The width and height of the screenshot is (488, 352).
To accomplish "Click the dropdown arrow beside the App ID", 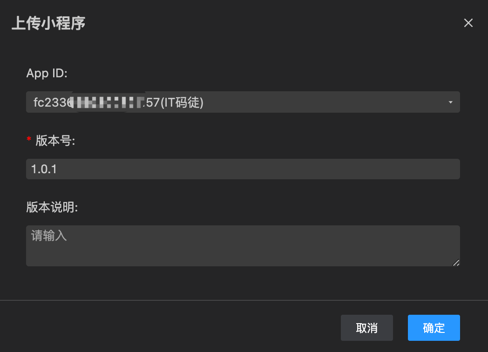I will [x=450, y=102].
